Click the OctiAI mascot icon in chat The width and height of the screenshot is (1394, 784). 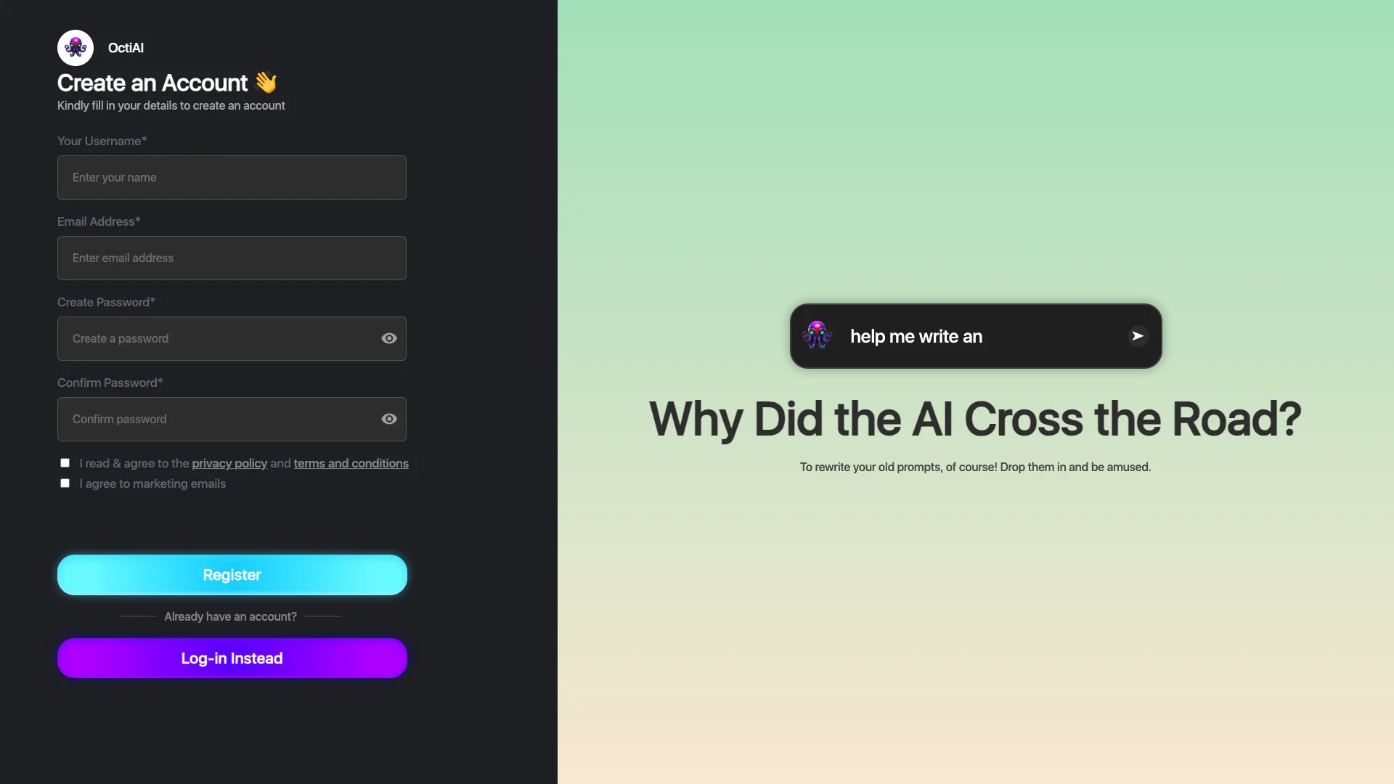[816, 335]
